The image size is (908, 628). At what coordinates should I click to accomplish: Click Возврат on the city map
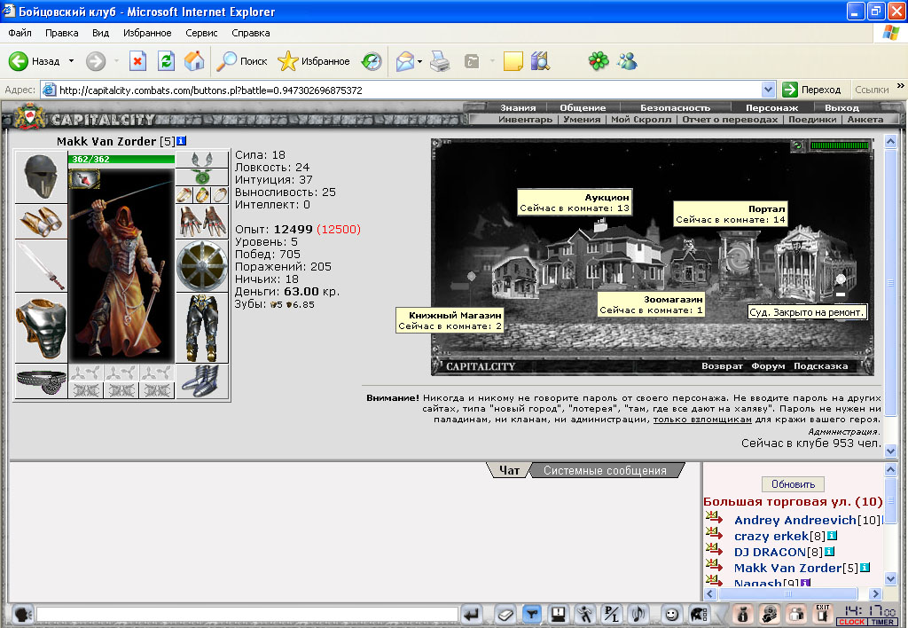pos(722,366)
